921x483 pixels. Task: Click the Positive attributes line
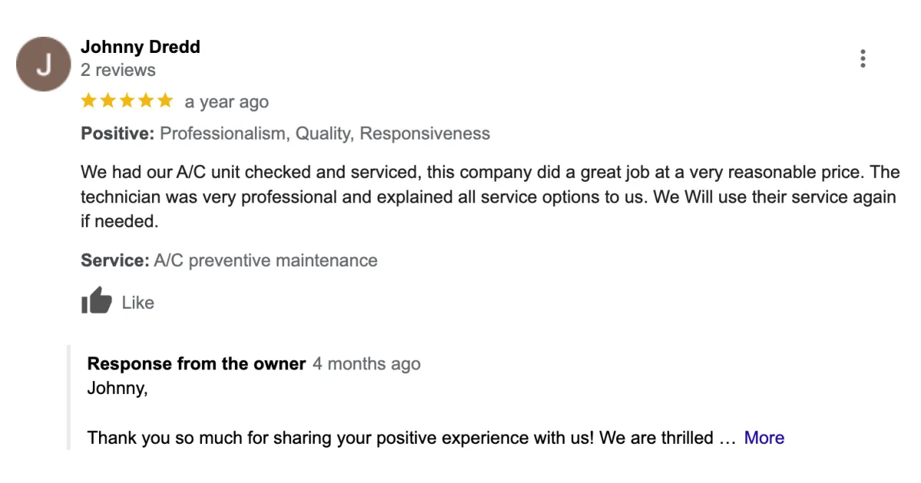[286, 133]
